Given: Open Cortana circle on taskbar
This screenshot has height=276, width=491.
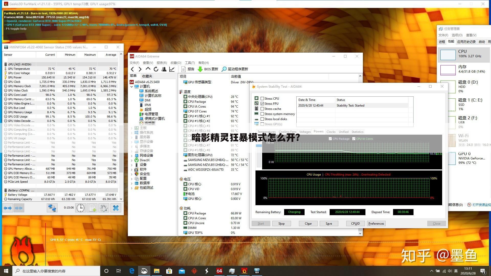Looking at the screenshot, I should [106, 271].
